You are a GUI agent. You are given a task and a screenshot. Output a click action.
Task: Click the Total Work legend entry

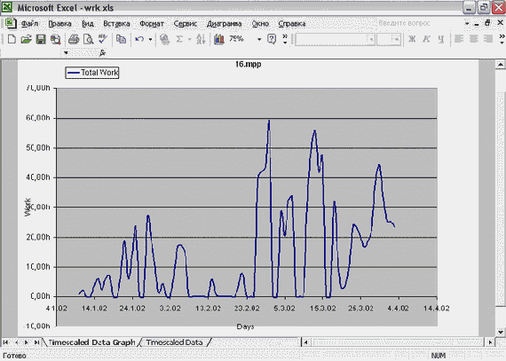coord(92,73)
